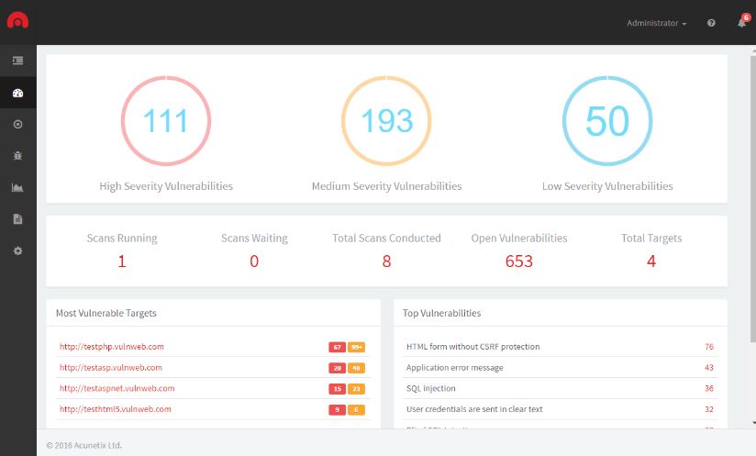Open the Reports document icon
The height and width of the screenshot is (456, 756).
click(x=17, y=219)
